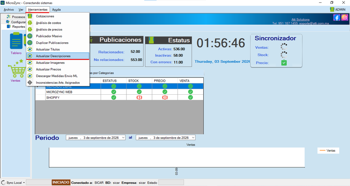
Task: Click the Actualizar Imagenes gear icon
Action: click(30, 63)
